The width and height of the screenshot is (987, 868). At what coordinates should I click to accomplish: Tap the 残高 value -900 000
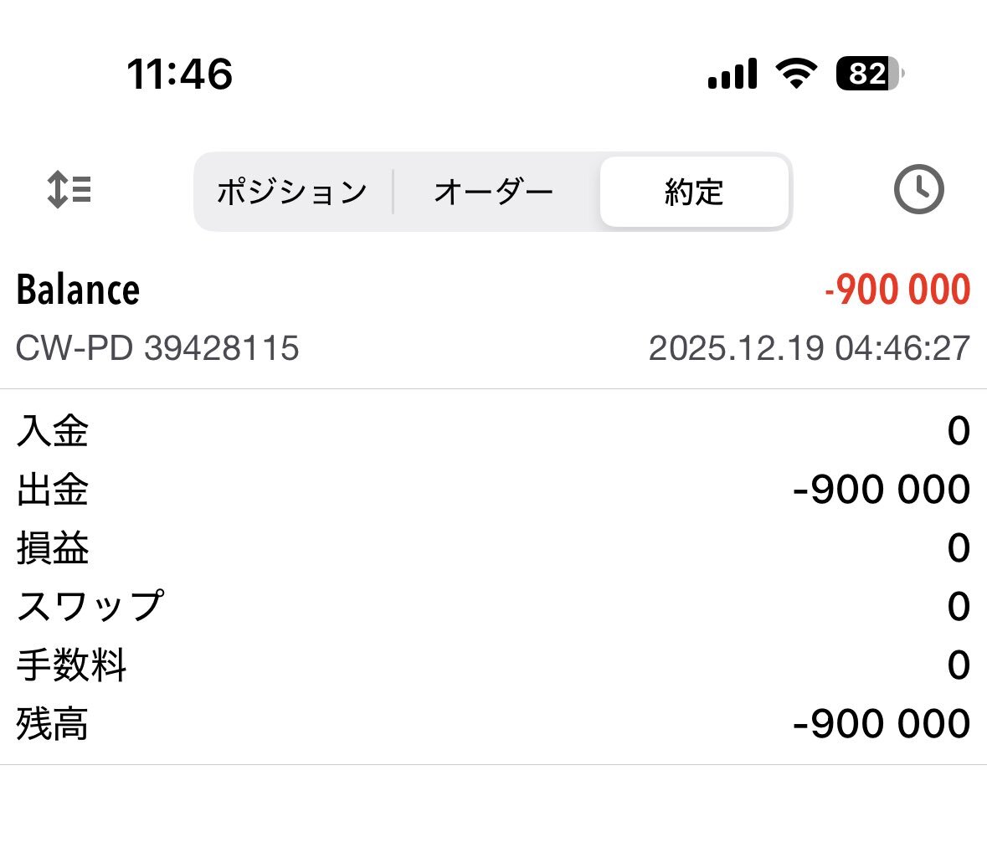click(x=881, y=724)
